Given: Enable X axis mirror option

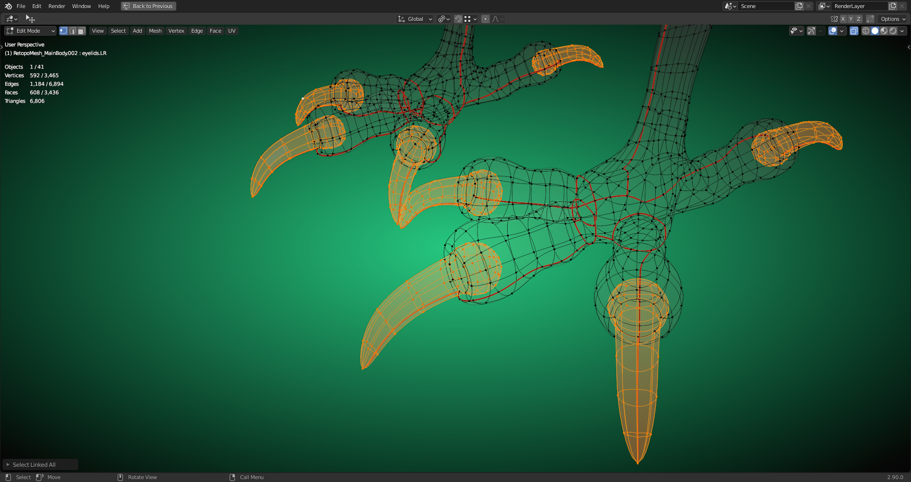Looking at the screenshot, I should [843, 19].
